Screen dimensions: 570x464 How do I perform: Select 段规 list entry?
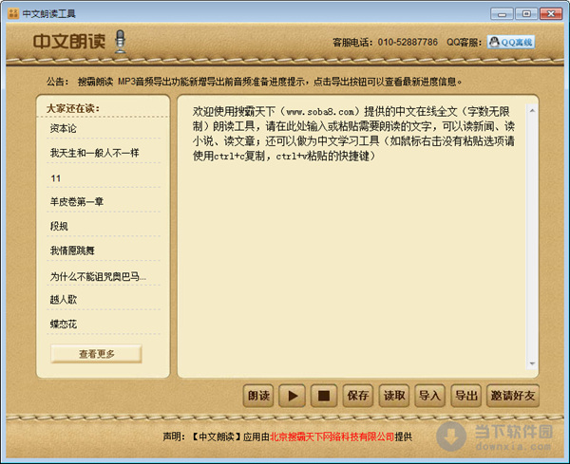click(x=59, y=226)
